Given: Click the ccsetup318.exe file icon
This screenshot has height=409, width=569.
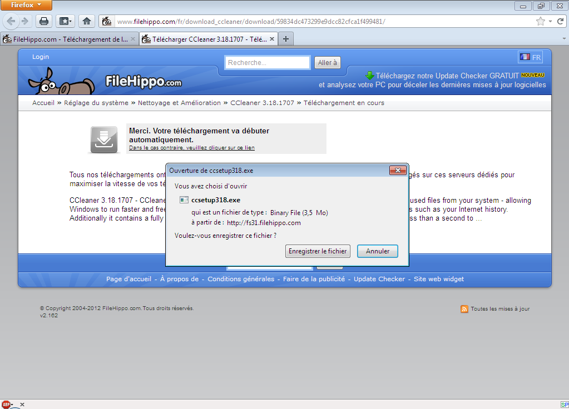Looking at the screenshot, I should tap(184, 200).
